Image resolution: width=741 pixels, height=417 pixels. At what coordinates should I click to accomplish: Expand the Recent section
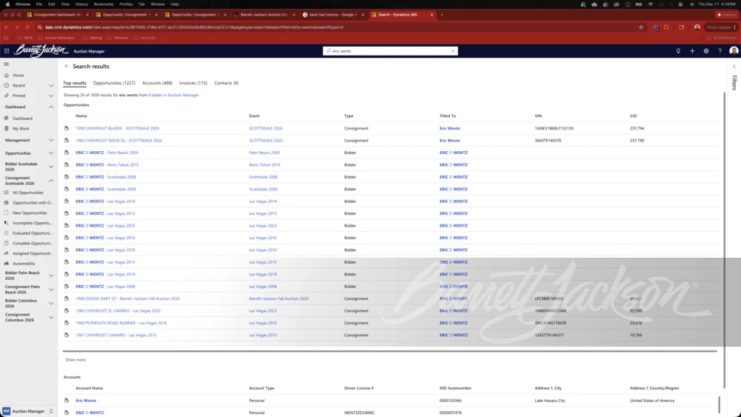click(51, 85)
